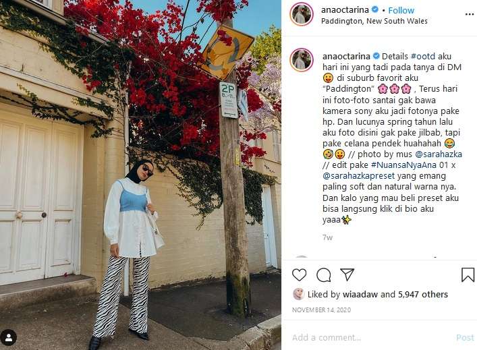Click the tagged people icon on photo
The height and width of the screenshot is (350, 477).
[x=9, y=338]
